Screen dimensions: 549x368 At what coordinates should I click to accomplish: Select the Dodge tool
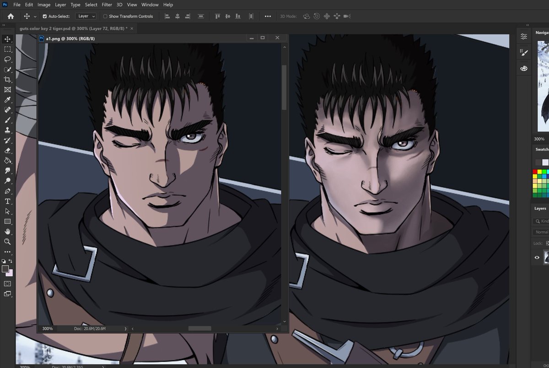[x=7, y=181]
